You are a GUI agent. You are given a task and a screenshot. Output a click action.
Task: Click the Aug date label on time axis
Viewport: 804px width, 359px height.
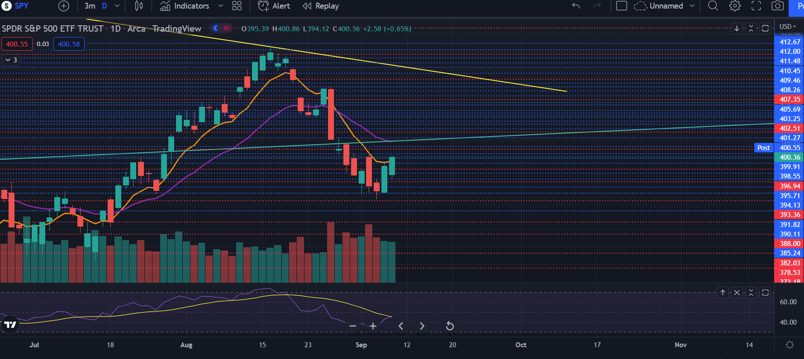click(186, 345)
